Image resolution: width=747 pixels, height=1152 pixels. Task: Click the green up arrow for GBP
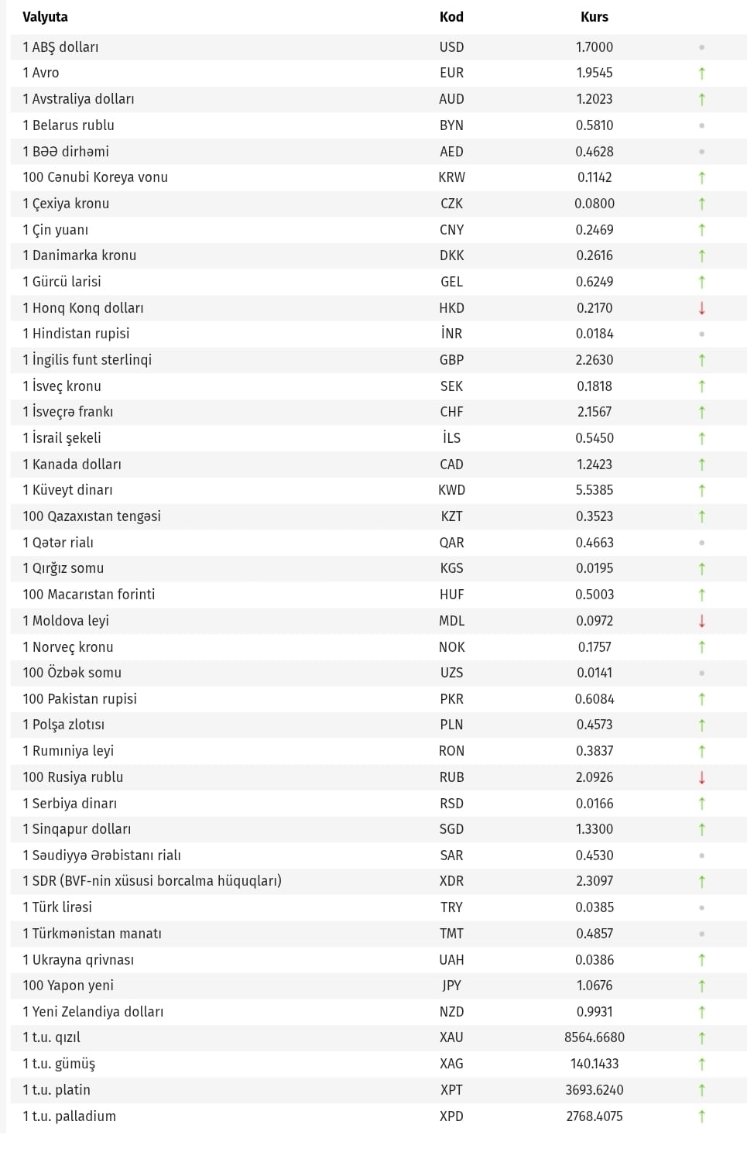point(701,360)
